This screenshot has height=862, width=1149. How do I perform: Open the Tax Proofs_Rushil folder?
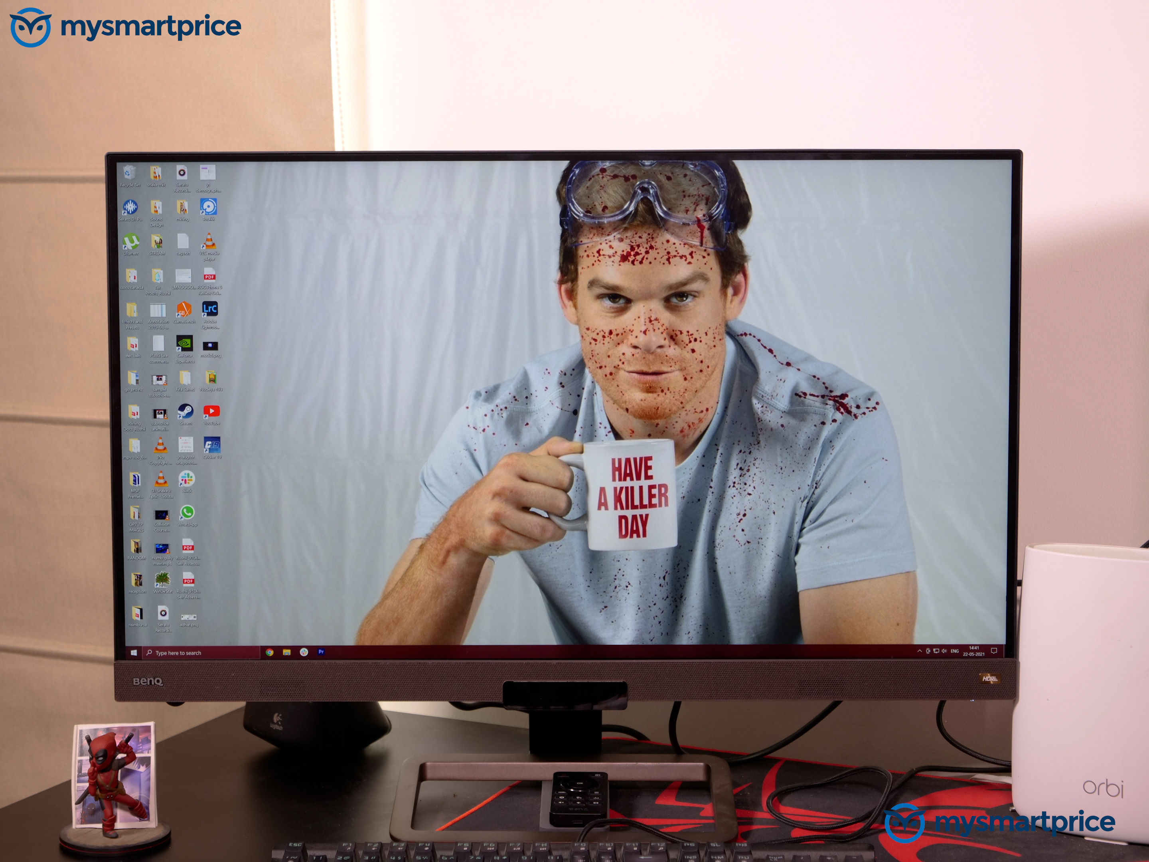coord(158,282)
